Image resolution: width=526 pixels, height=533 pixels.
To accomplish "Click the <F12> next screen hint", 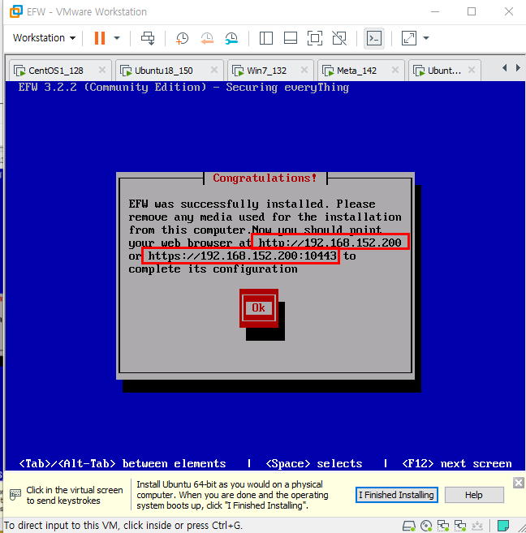I will 457,464.
